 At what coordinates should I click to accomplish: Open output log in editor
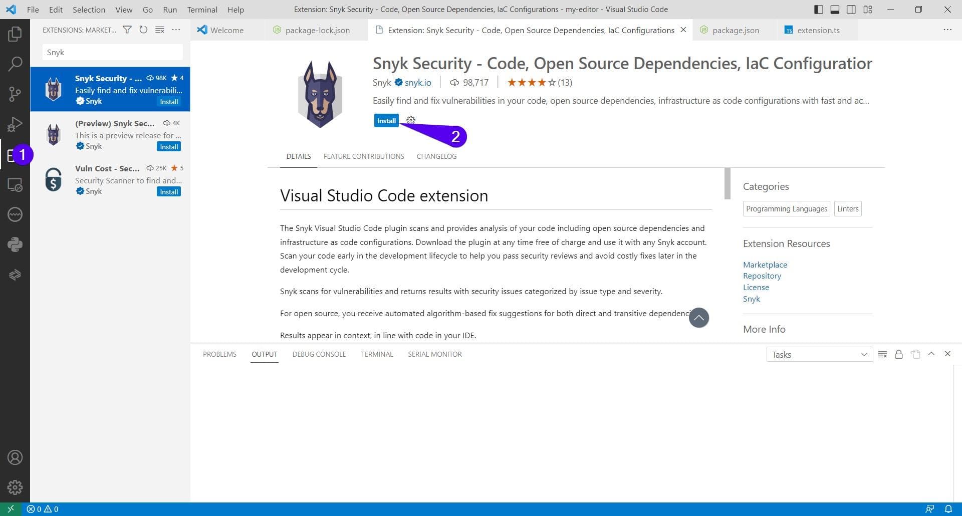pos(915,354)
